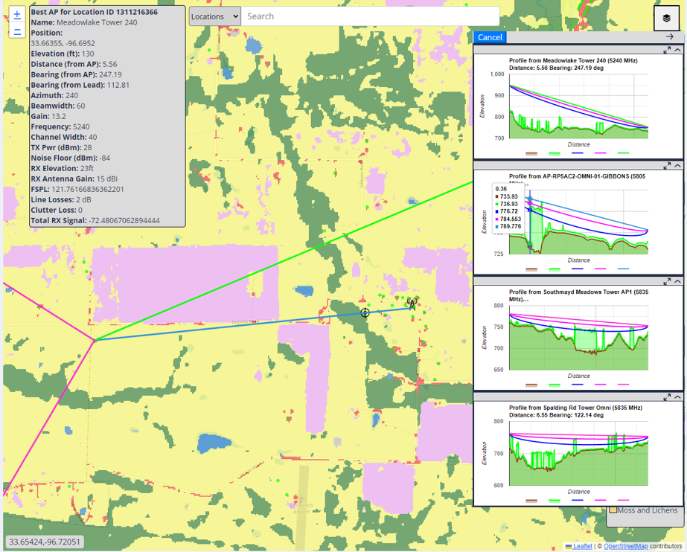Open the Locations dropdown

point(214,16)
